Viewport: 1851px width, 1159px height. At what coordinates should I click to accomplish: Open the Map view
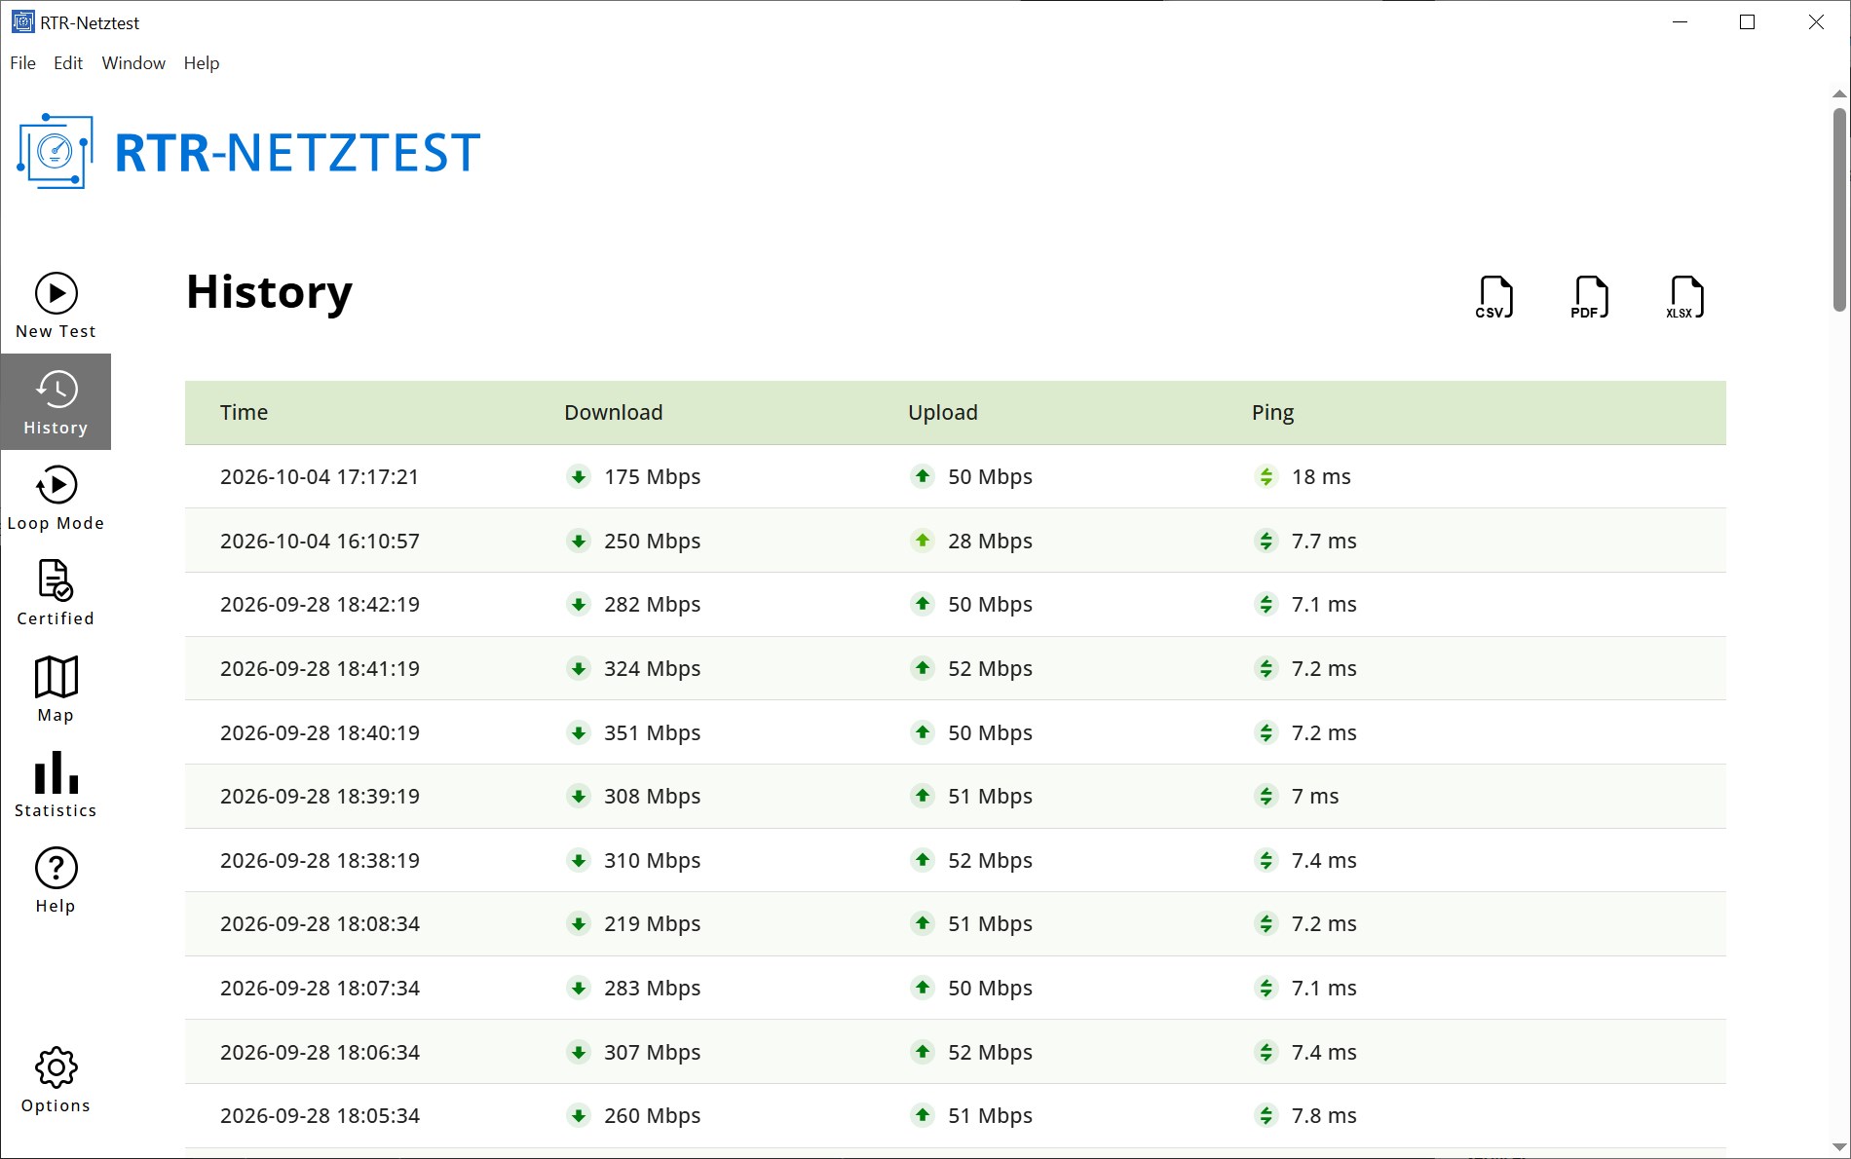click(56, 689)
